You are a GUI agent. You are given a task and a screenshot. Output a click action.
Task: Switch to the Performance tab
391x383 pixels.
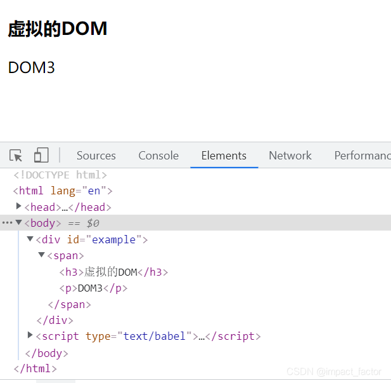(x=362, y=156)
